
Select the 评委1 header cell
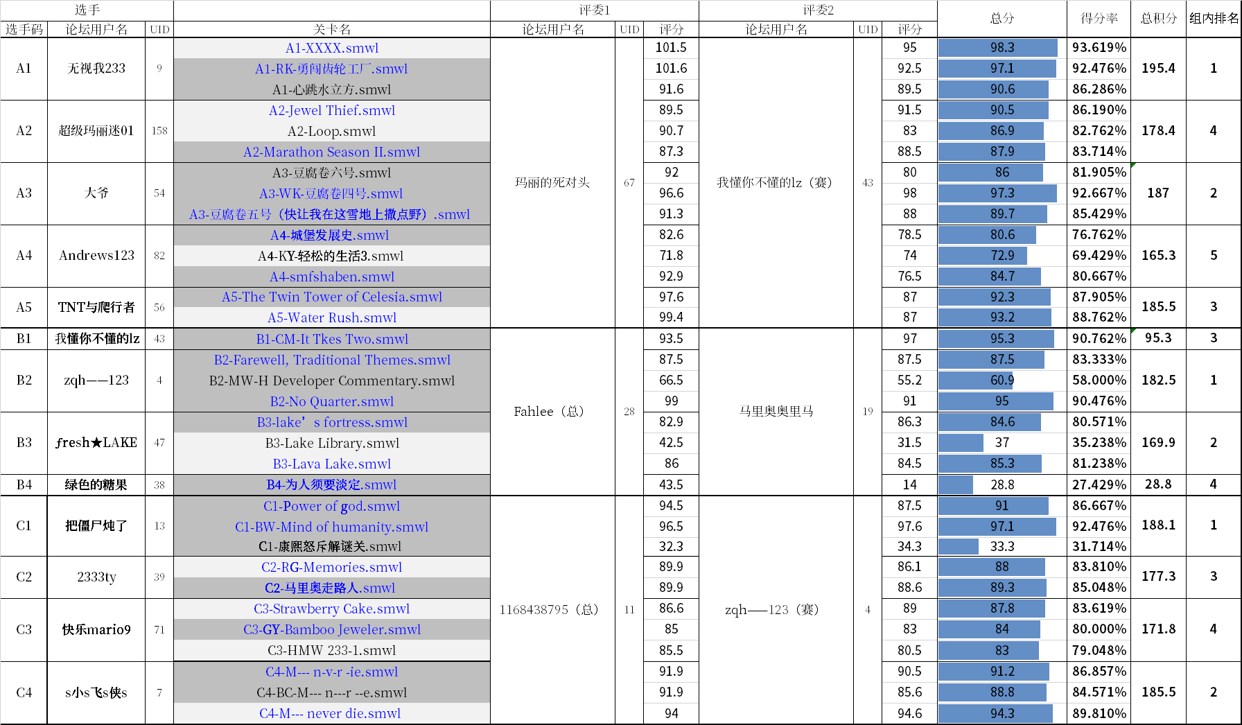click(595, 10)
